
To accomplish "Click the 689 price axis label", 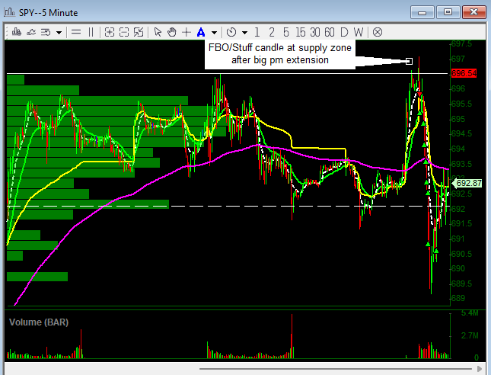I will coord(458,298).
